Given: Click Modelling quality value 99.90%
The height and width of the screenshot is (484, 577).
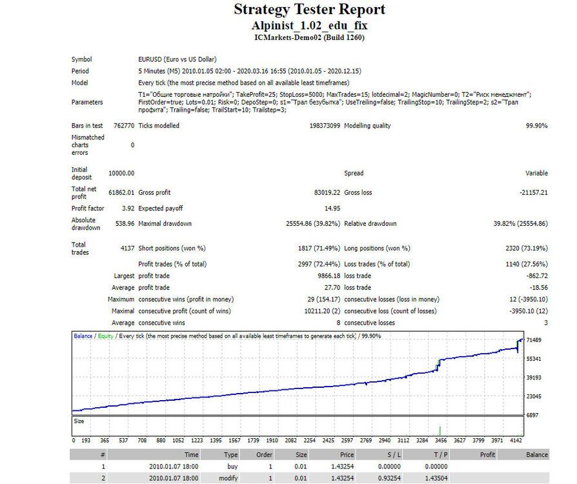Looking at the screenshot, I should [536, 126].
